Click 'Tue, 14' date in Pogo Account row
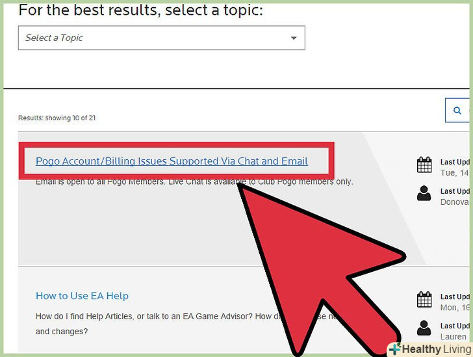473x357 pixels. pos(455,173)
